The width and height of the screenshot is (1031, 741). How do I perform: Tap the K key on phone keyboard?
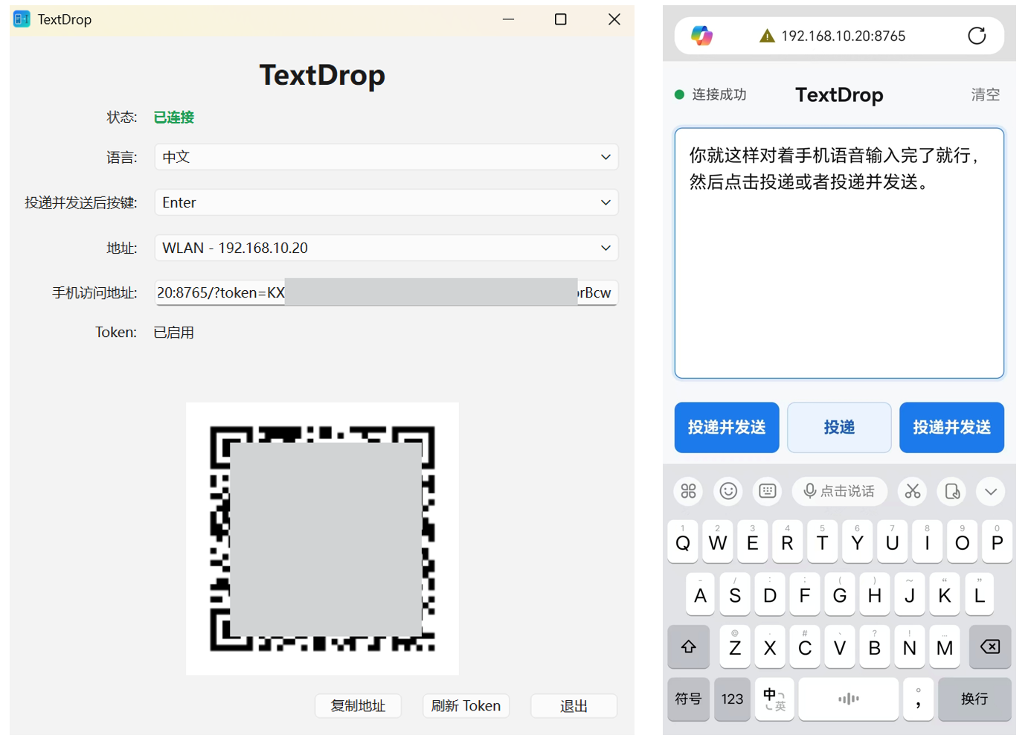point(945,594)
